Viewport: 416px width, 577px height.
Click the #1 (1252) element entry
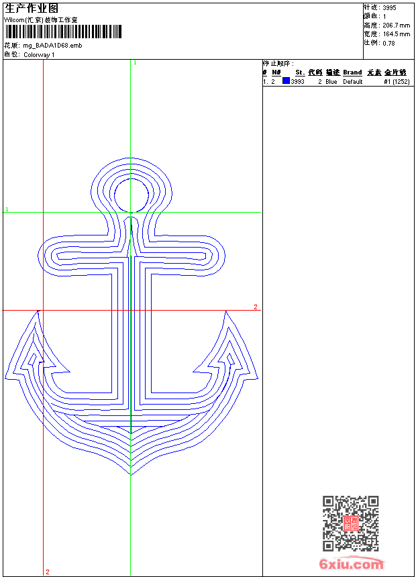(x=397, y=82)
